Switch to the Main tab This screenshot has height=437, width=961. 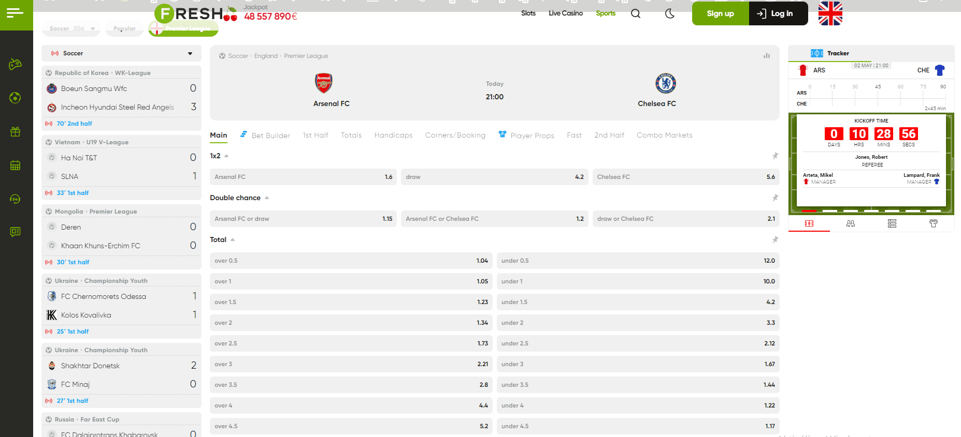click(219, 135)
